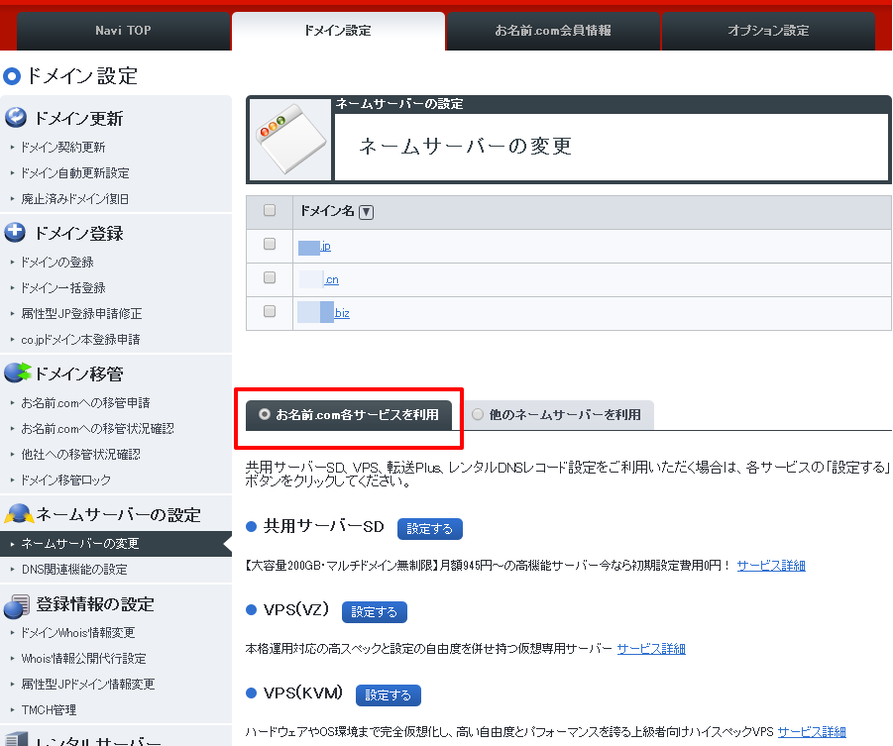The width and height of the screenshot is (893, 746).
Task: Click the ドメイン更新 refresh icon
Action: click(x=16, y=117)
